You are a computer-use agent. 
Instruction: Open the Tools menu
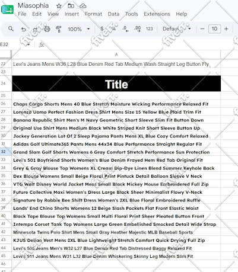coord(132,14)
